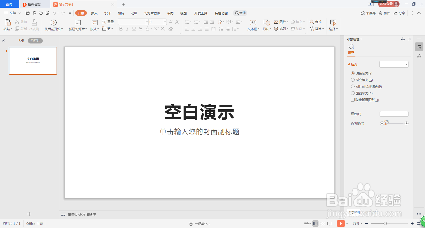Click One-click Beautify (一键美化) button

200,224
